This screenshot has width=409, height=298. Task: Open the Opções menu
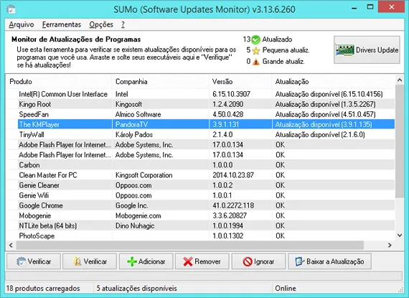[x=101, y=24]
